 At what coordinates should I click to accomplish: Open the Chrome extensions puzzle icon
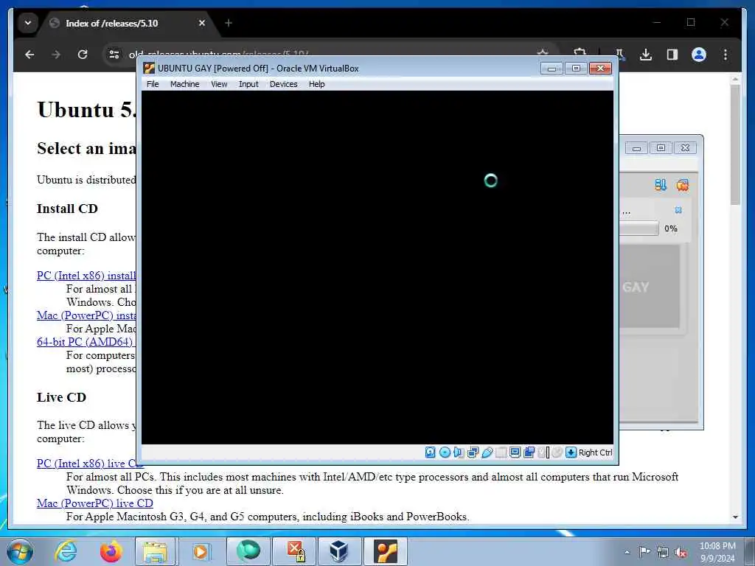pos(580,53)
